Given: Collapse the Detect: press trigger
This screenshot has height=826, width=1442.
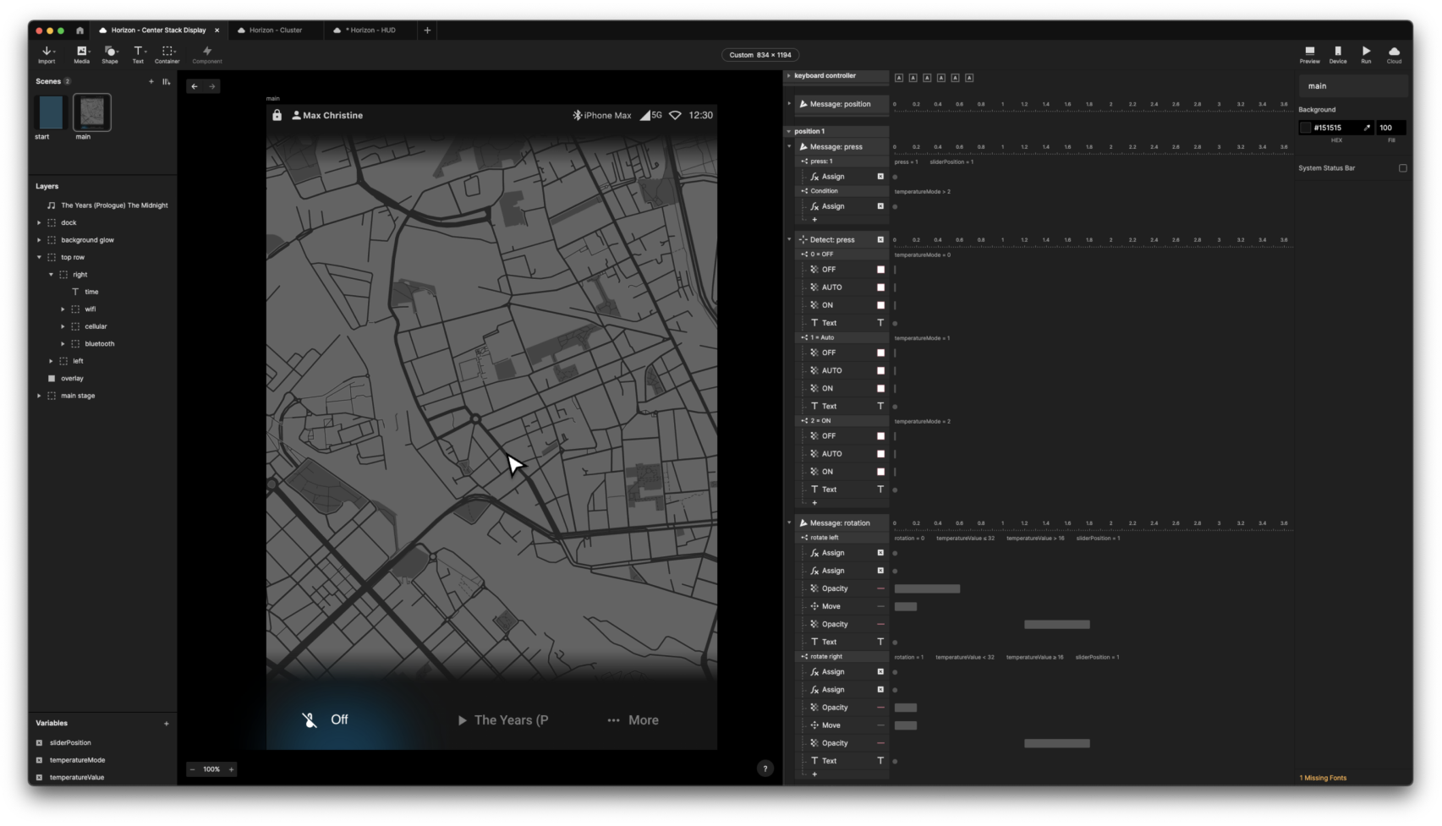Looking at the screenshot, I should [x=789, y=240].
